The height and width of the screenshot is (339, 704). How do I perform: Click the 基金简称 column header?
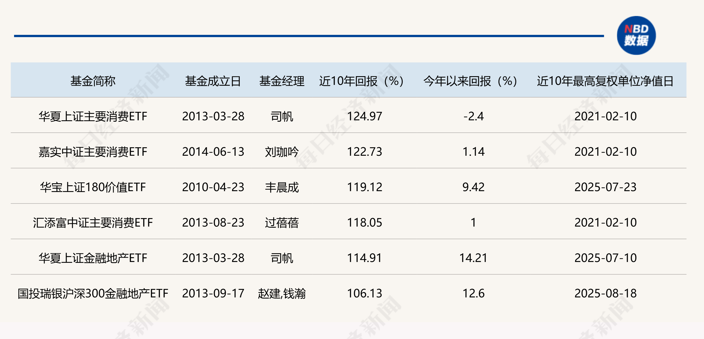[x=93, y=81]
